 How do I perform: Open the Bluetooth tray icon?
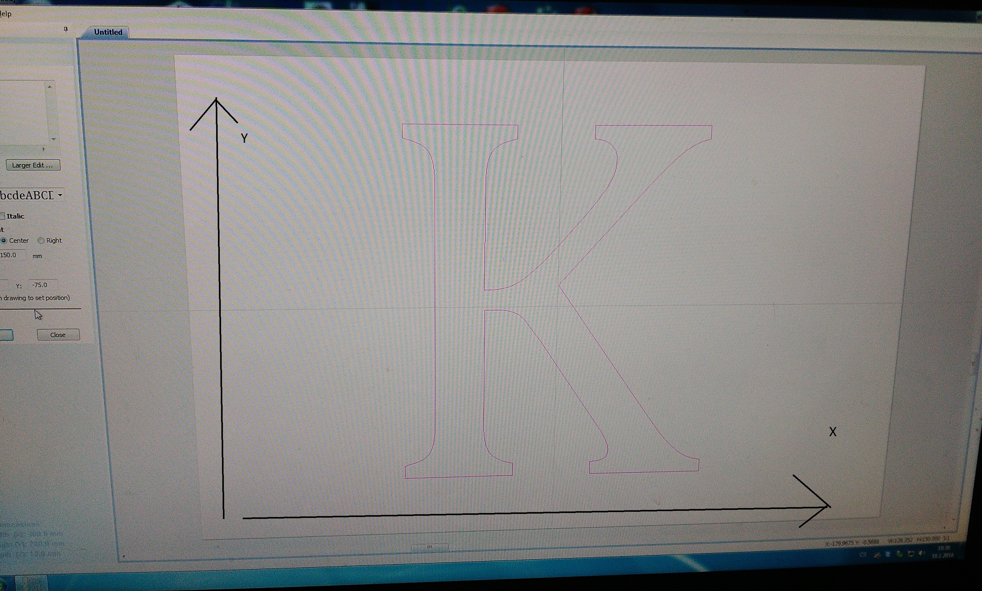click(888, 554)
